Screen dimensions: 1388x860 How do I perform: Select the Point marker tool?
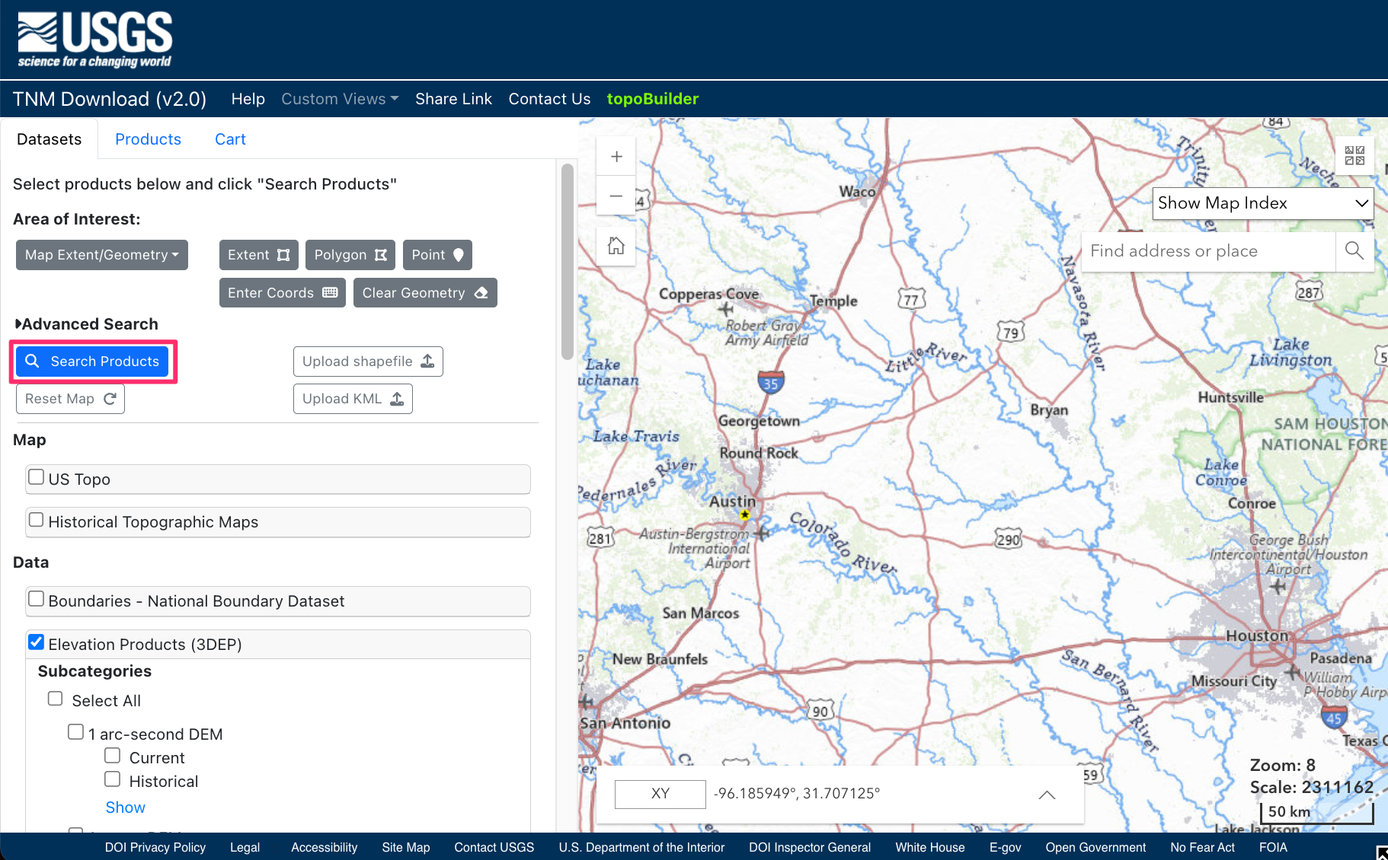[437, 255]
